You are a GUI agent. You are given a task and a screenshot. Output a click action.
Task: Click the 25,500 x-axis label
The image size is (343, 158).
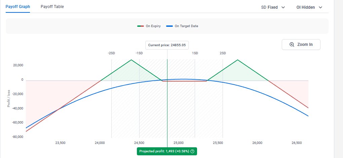218,143
